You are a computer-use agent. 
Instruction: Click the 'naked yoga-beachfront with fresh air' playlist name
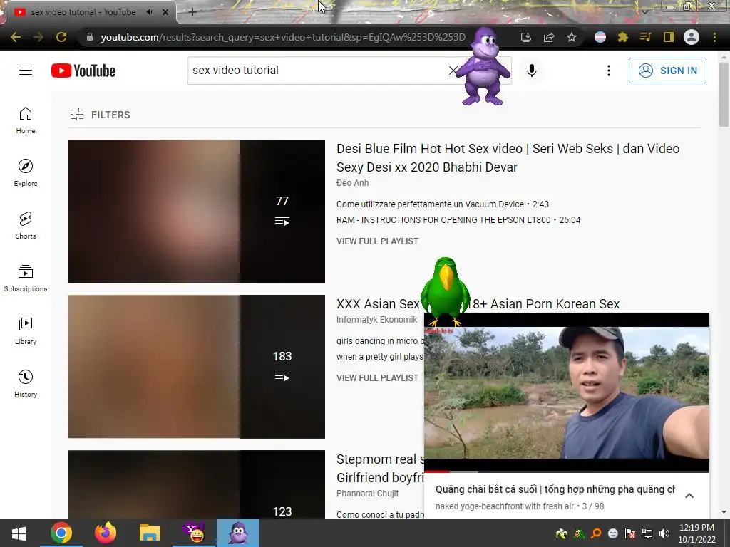(505, 506)
